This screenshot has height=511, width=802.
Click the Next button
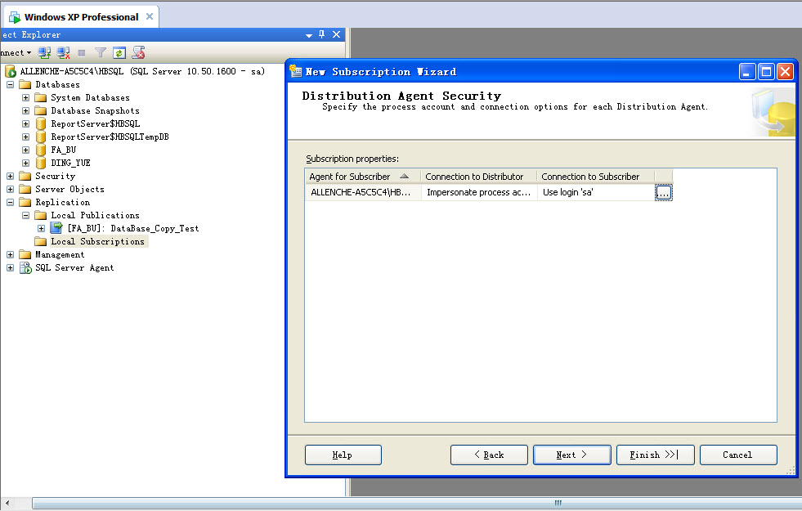571,455
